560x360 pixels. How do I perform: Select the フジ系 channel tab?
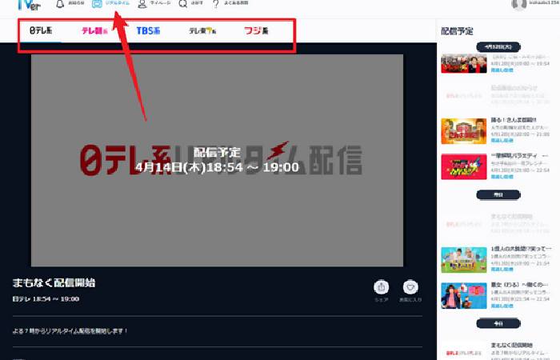256,31
